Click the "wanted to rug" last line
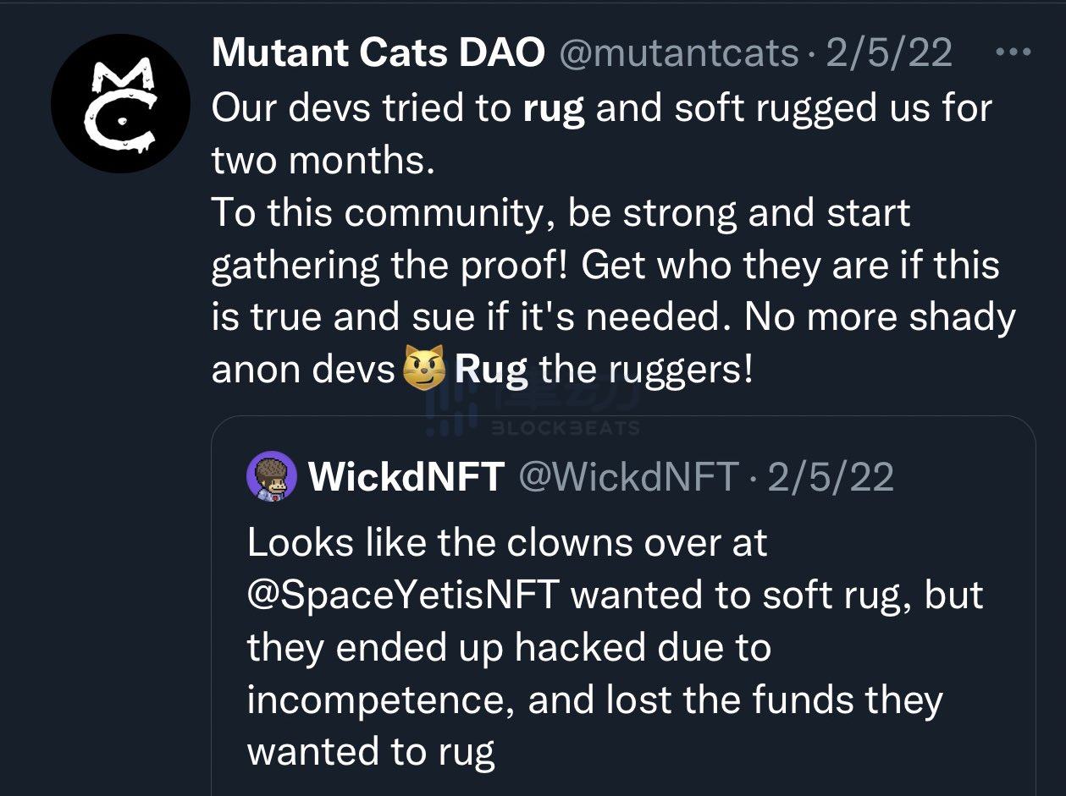The image size is (1066, 796). (371, 753)
